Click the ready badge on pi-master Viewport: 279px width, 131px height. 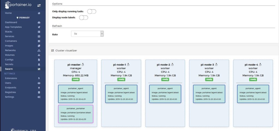(76, 80)
